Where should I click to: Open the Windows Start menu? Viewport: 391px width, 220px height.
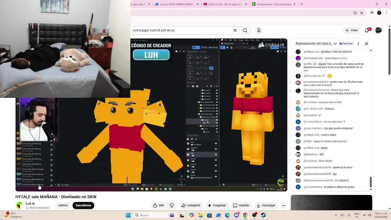[x=128, y=215]
